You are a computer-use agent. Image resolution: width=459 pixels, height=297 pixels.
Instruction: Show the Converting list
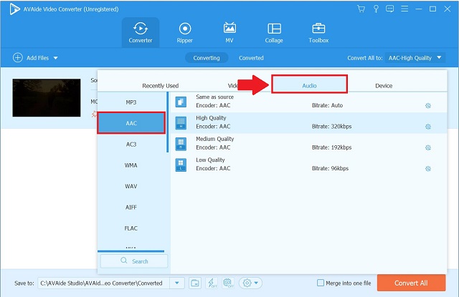pos(207,58)
